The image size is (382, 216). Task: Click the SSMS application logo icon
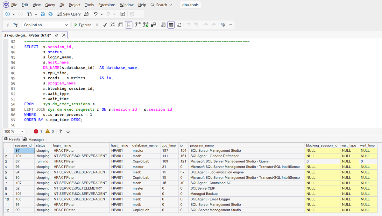coord(5,5)
